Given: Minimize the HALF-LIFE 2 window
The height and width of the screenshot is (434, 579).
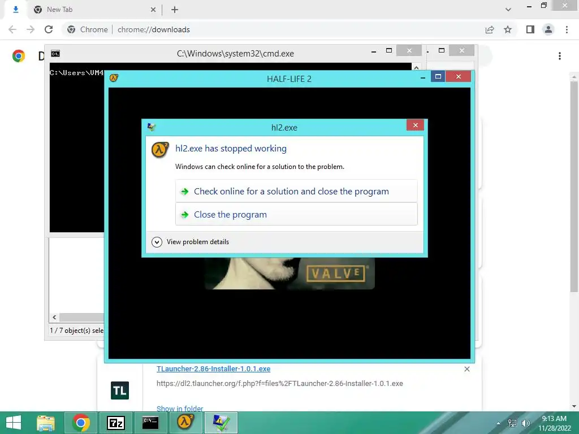Looking at the screenshot, I should coord(423,77).
